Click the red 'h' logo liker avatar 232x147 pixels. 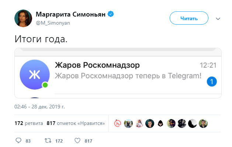(118, 123)
